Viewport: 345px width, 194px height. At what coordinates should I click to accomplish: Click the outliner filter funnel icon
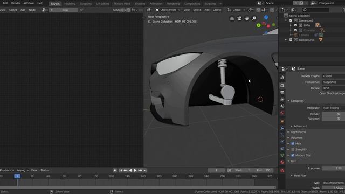[x=344, y=10]
